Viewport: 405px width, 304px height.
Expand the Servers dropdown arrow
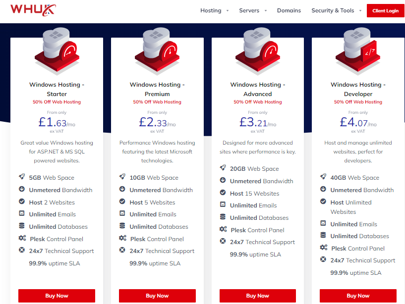click(266, 11)
